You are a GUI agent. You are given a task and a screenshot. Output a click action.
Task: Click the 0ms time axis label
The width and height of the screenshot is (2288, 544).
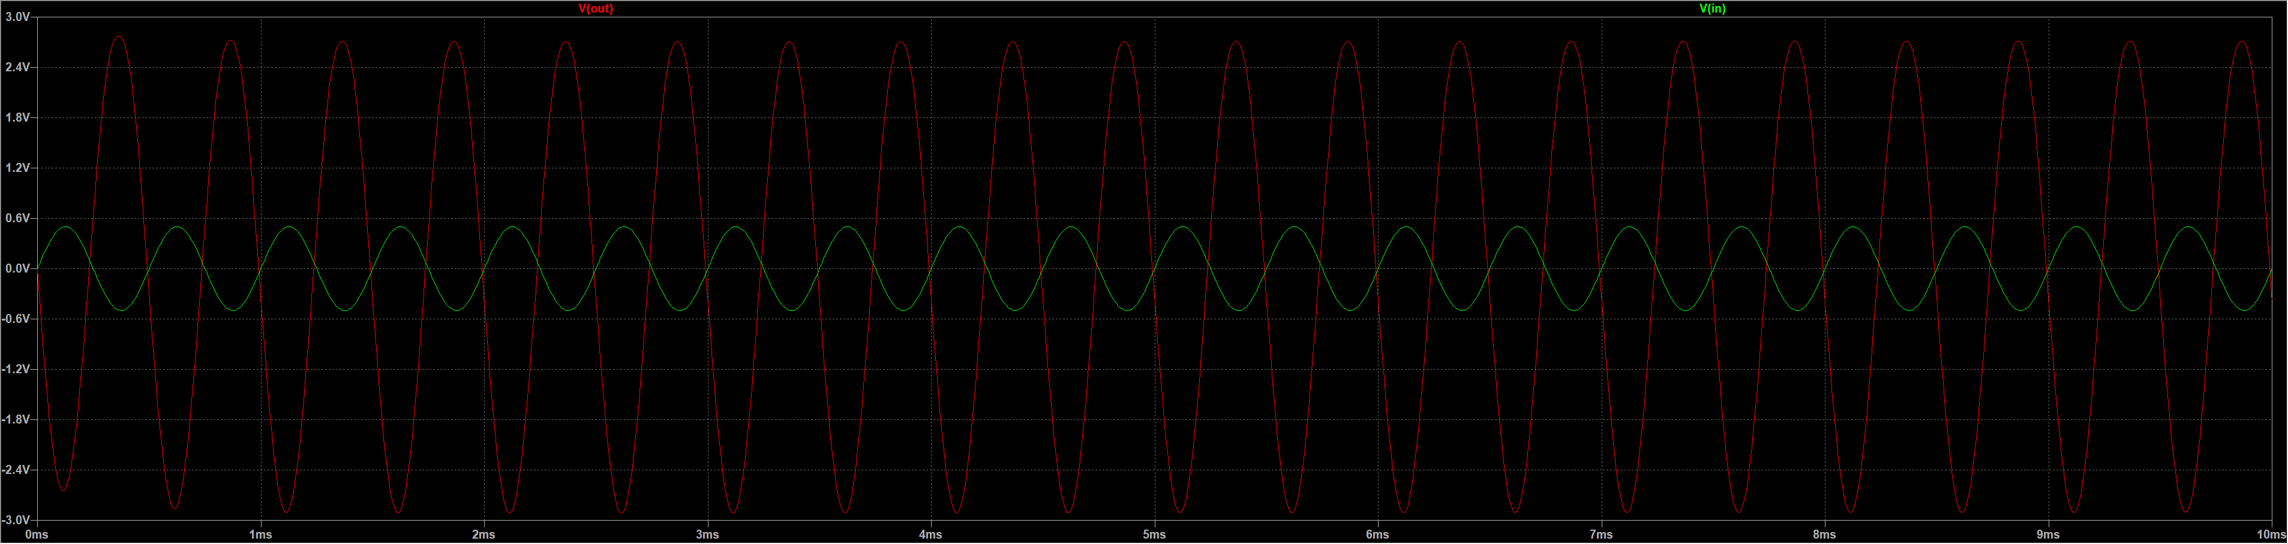coord(37,535)
